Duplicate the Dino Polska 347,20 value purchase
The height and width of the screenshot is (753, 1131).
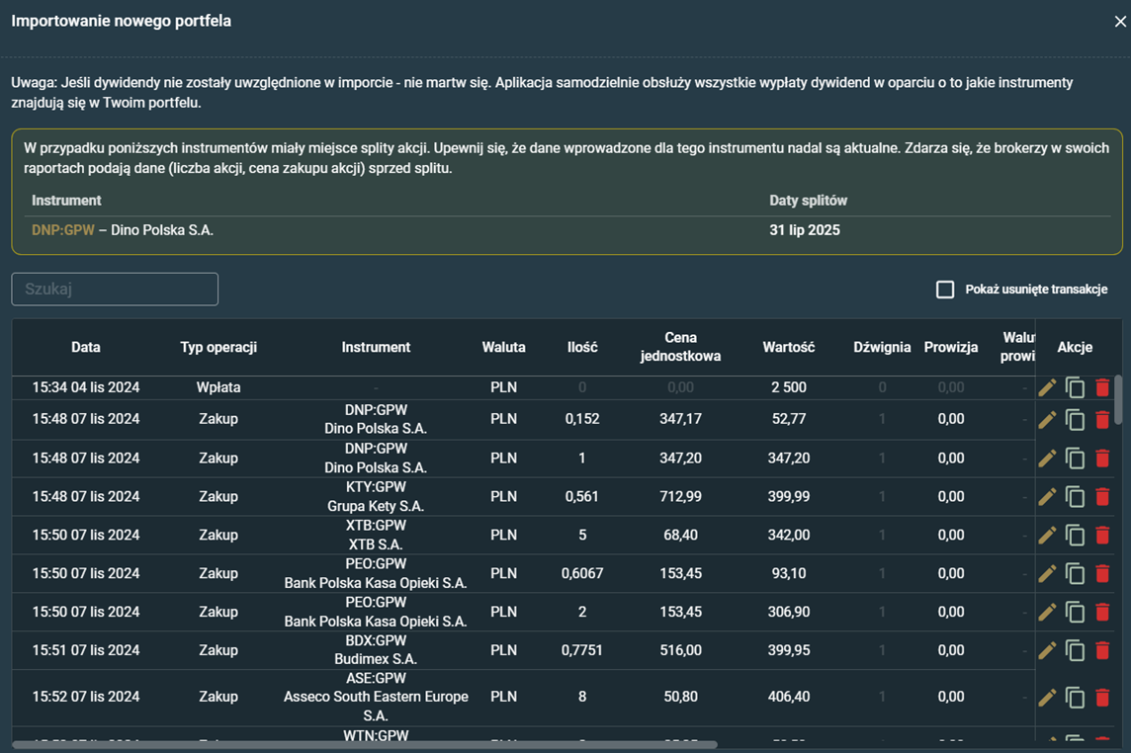coord(1075,458)
